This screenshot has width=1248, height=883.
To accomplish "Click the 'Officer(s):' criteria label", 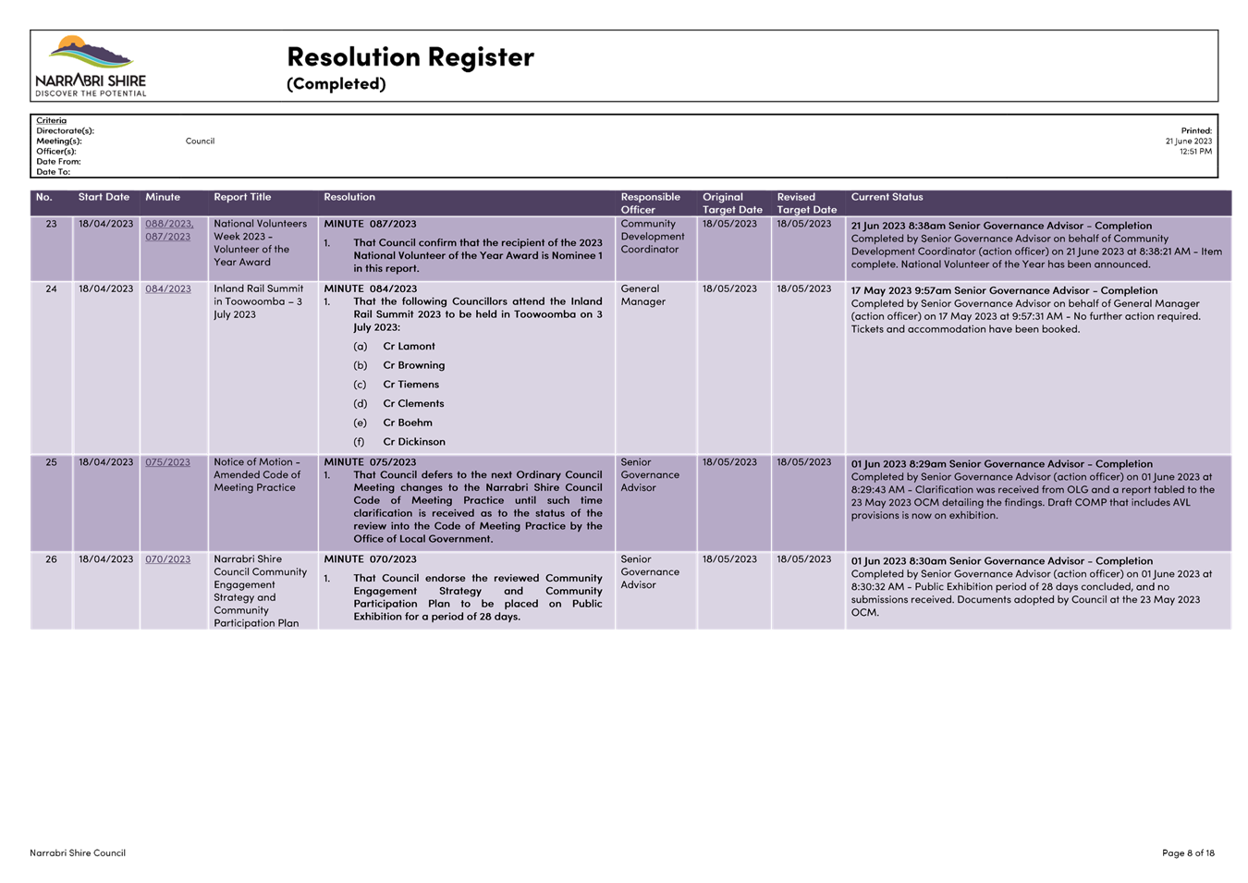I will click(55, 151).
